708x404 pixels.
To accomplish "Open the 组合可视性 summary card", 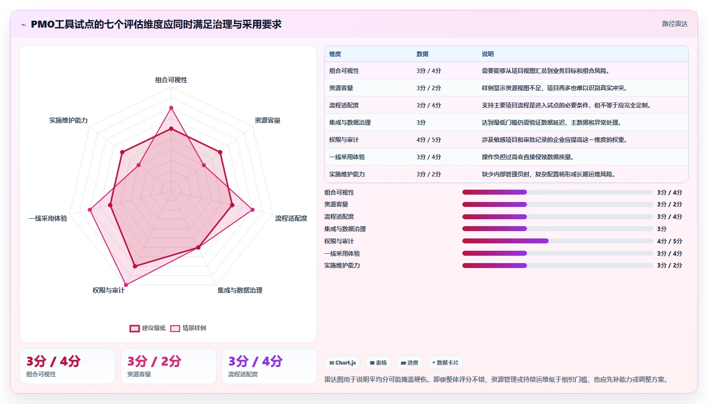I will click(x=67, y=366).
